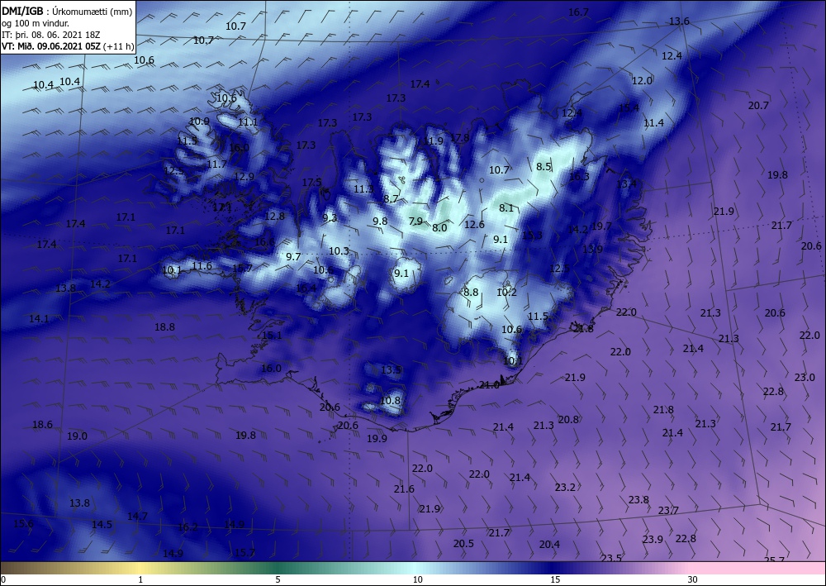826x586 pixels.
Task: Click the 19.9 value label
Action: point(377,438)
